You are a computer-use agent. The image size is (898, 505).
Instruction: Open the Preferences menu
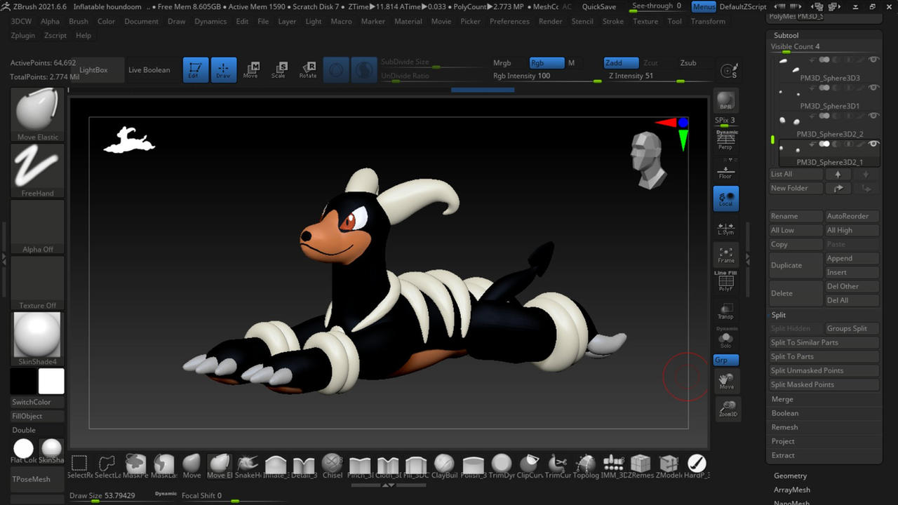[x=509, y=21]
